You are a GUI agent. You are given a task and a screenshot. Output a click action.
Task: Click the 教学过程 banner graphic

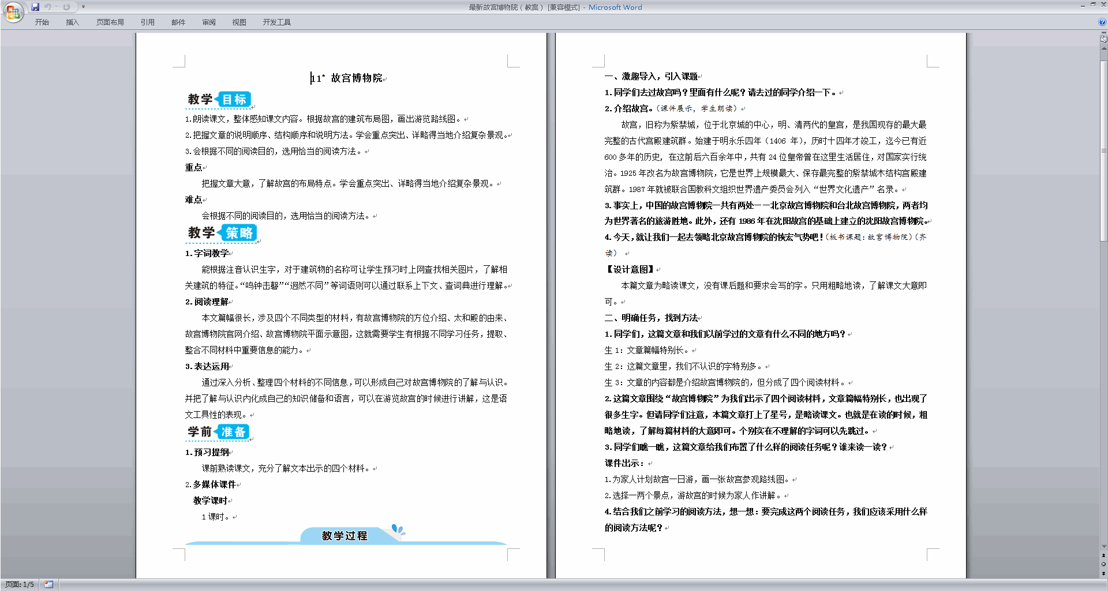(x=345, y=536)
